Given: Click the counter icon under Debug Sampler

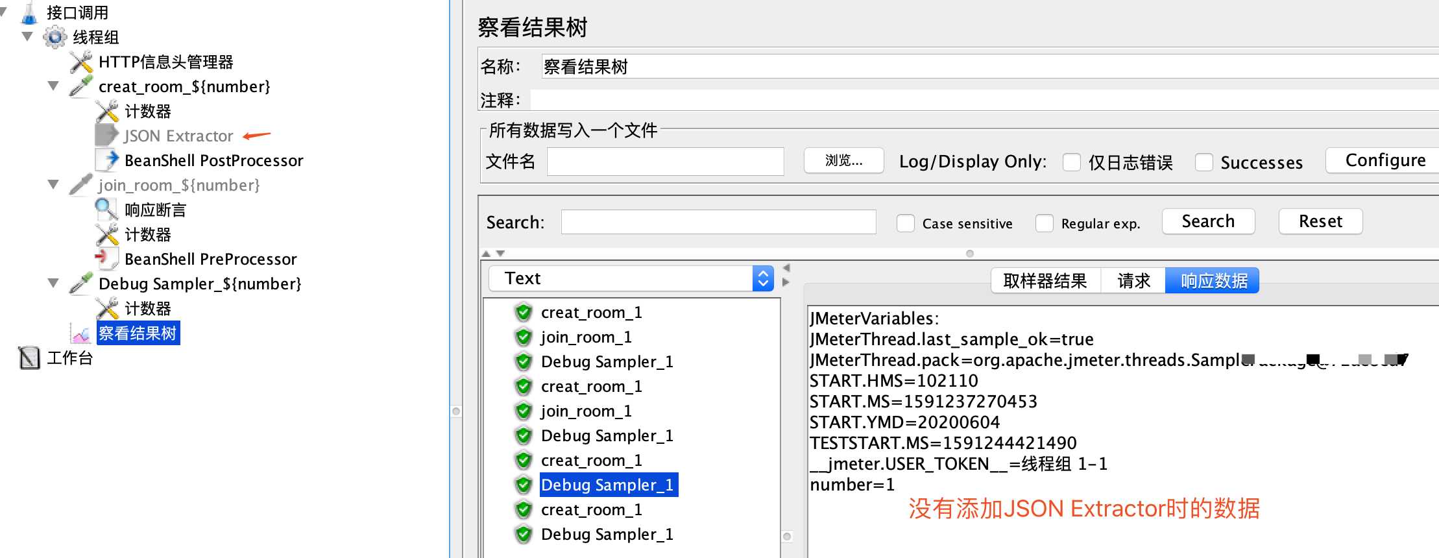Looking at the screenshot, I should [x=107, y=308].
